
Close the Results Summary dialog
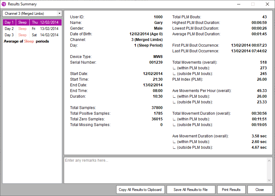coord(260,189)
